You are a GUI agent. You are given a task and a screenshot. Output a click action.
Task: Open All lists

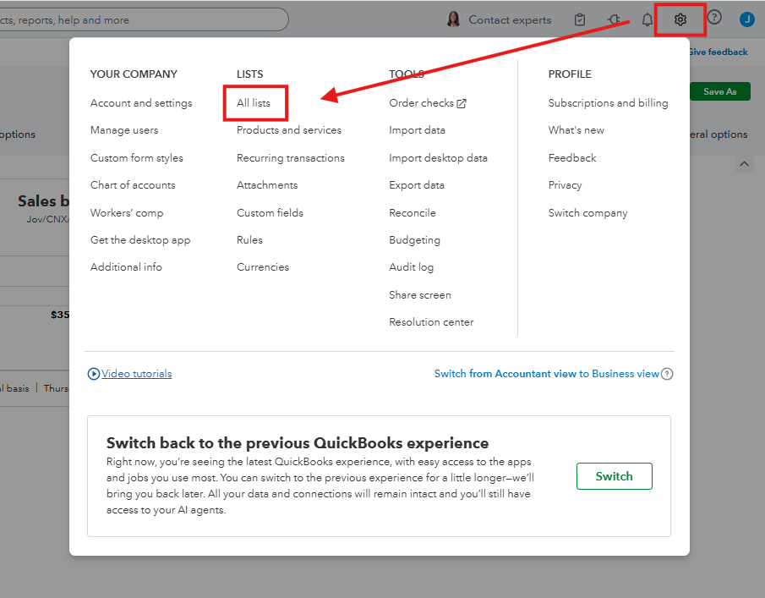point(254,103)
